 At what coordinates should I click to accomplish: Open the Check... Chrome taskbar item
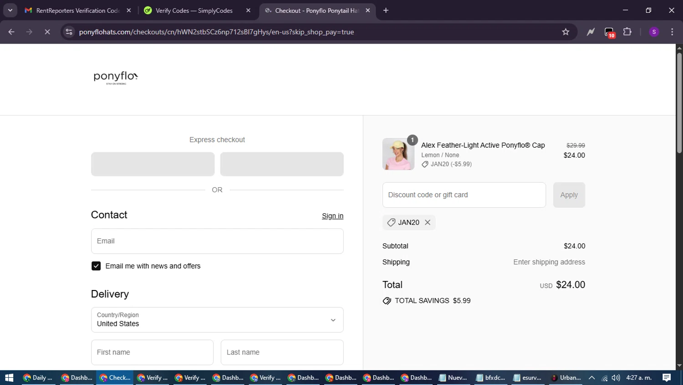coord(115,378)
